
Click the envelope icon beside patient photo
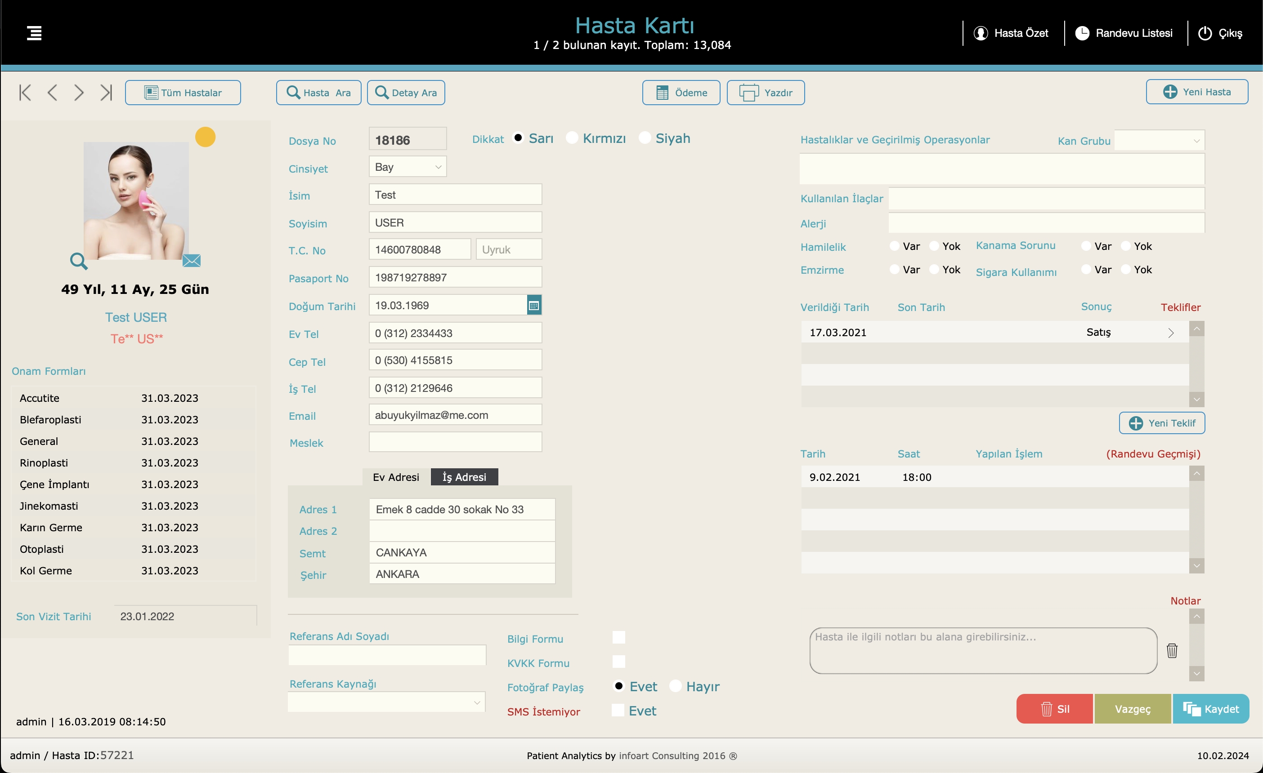(x=192, y=261)
